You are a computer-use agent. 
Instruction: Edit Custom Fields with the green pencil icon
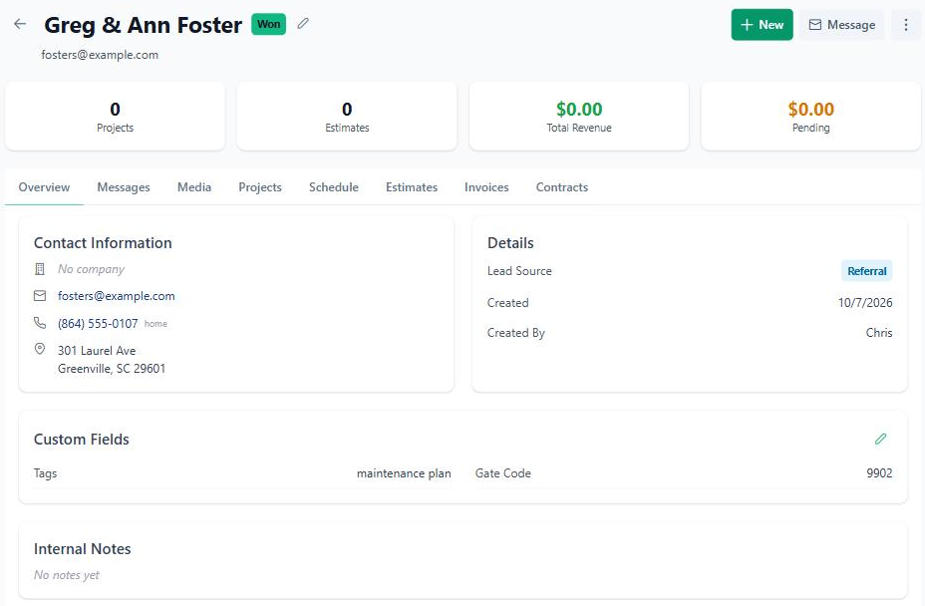pos(881,439)
